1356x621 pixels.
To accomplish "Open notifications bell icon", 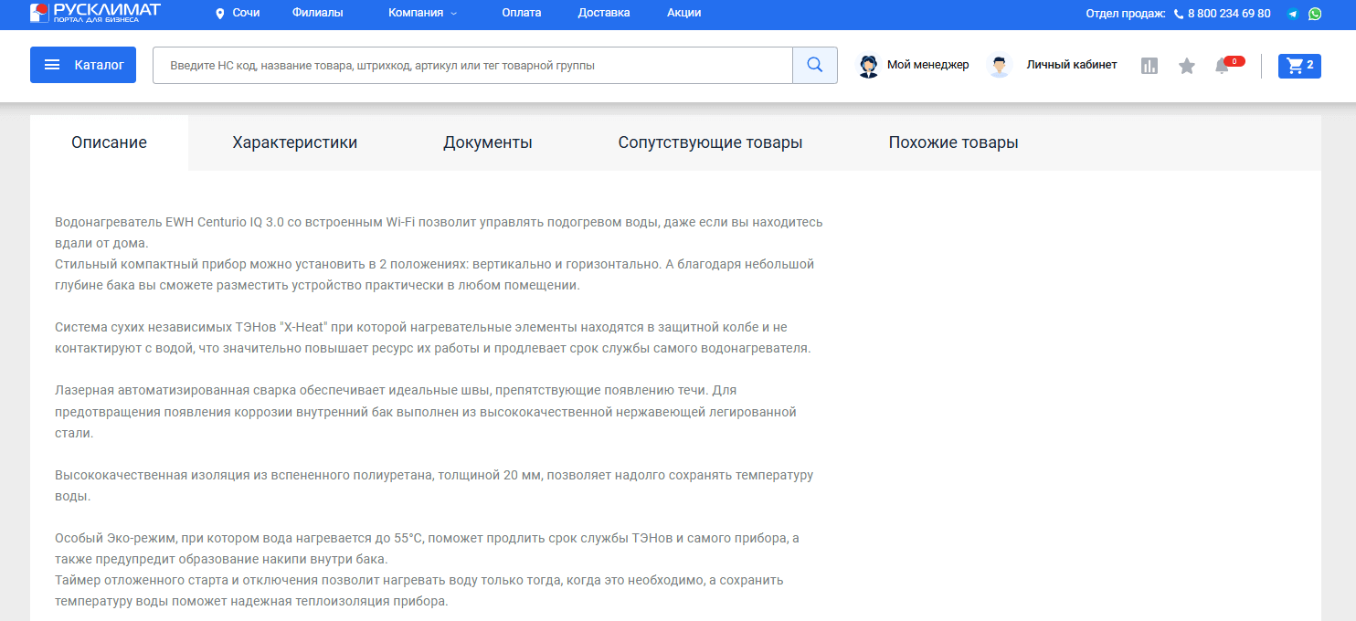I will pyautogui.click(x=1222, y=66).
